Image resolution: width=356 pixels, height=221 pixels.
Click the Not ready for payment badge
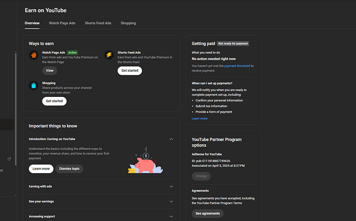pyautogui.click(x=233, y=43)
